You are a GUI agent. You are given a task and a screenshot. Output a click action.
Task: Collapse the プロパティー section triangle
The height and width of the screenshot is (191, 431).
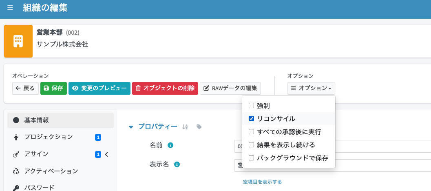131,127
